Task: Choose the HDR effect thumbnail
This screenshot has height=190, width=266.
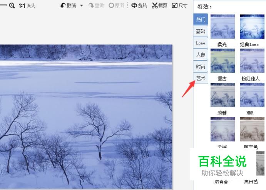Action: [252, 95]
